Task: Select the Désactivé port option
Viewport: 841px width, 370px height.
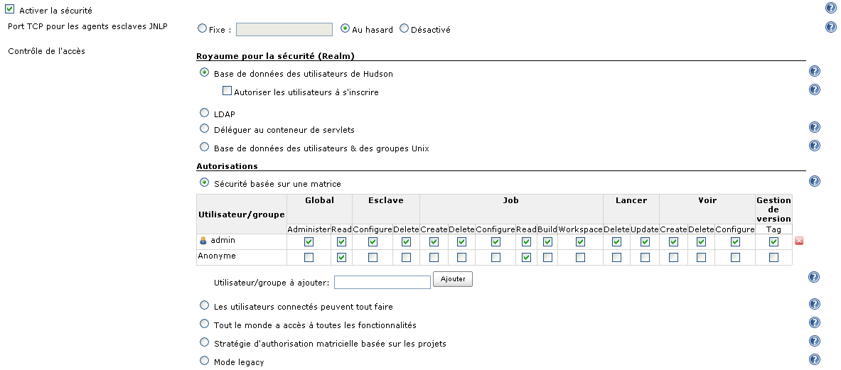Action: pos(404,29)
